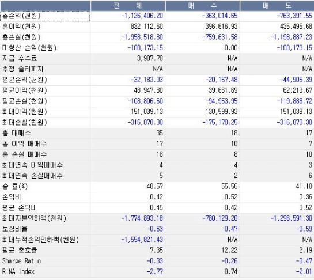Click the total reward ratio -0.63
Image resolution: width=314 pixels, height=280 pixels.
pos(155,229)
